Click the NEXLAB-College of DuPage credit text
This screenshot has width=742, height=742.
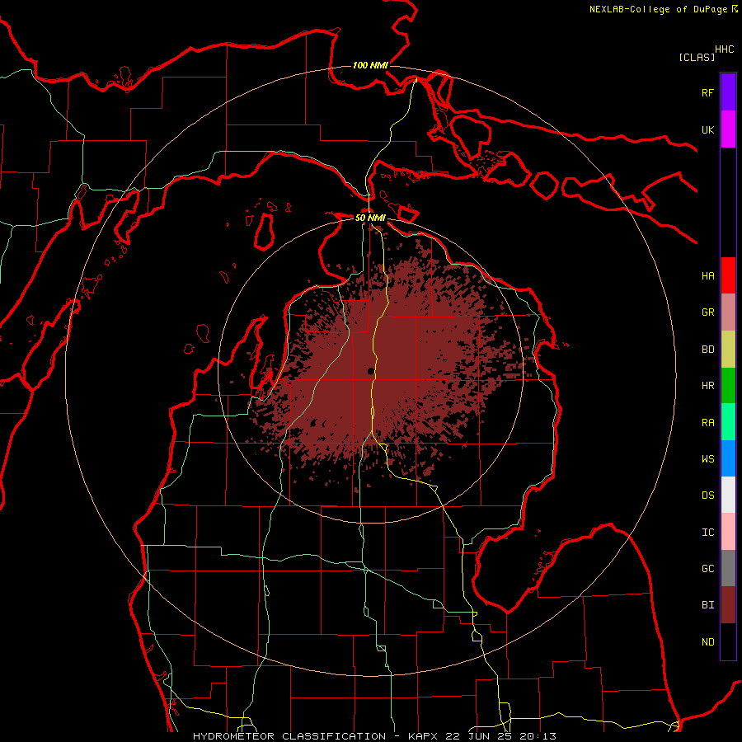click(x=658, y=9)
